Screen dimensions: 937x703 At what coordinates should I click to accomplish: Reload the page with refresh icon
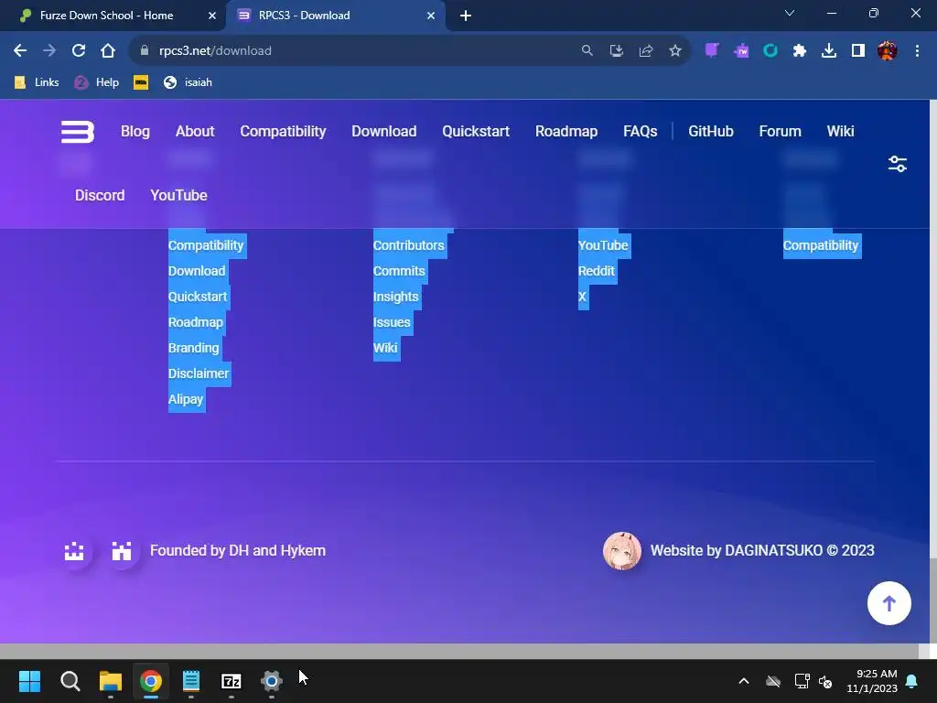pos(79,51)
